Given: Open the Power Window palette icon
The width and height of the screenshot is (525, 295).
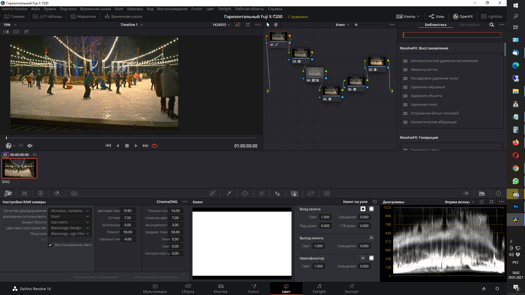Looking at the screenshot, I should 245,193.
